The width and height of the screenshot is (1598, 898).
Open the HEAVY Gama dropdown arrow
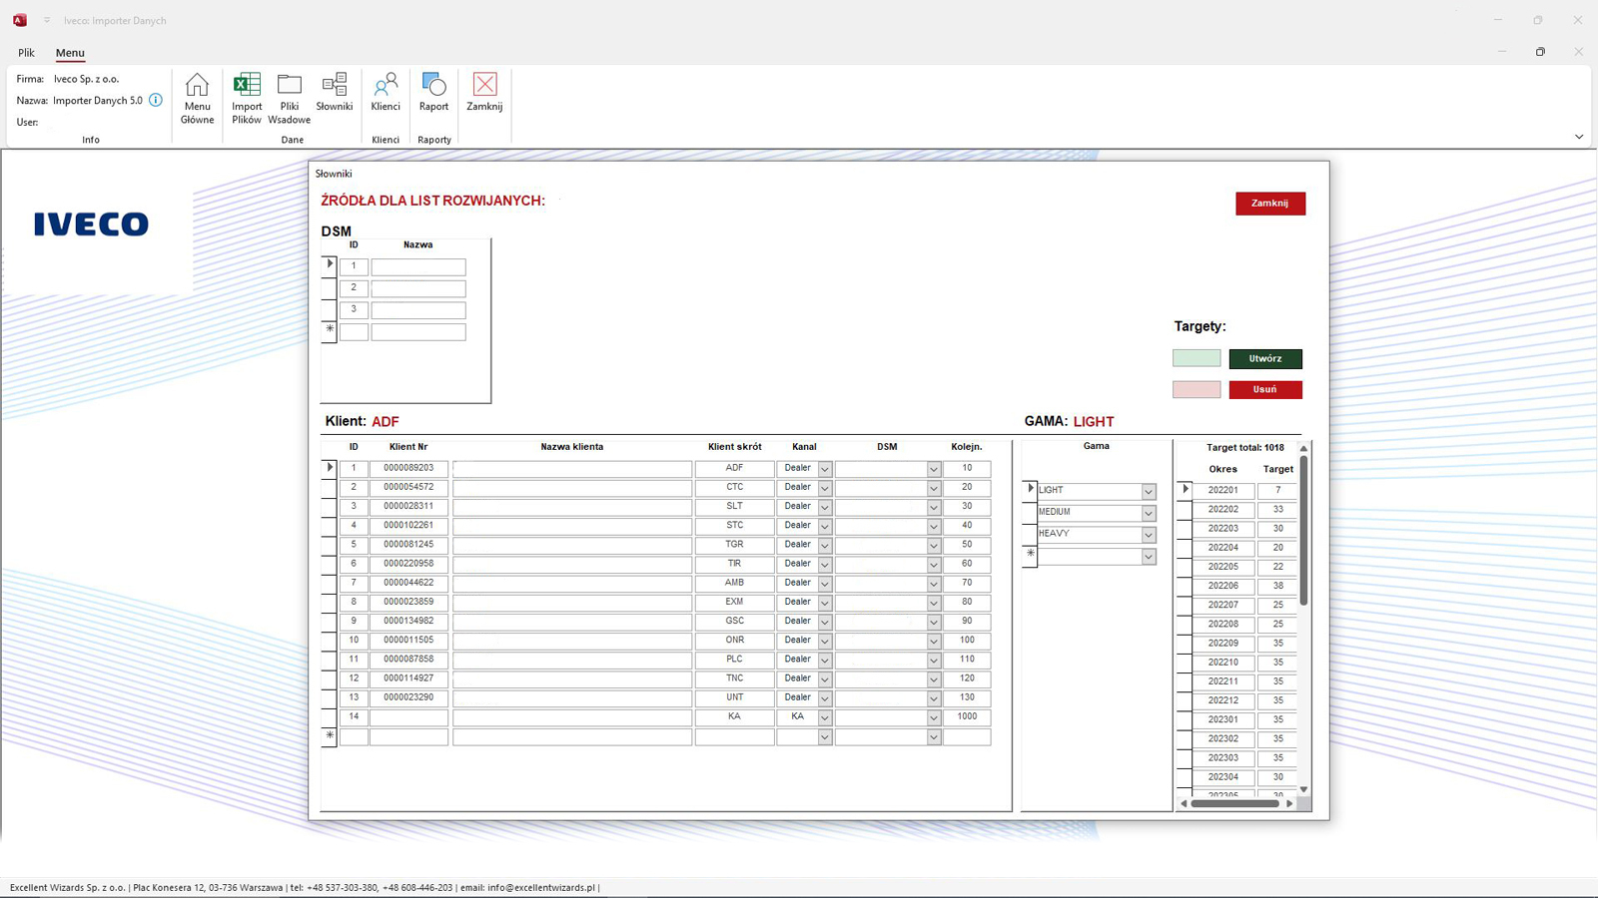(x=1149, y=535)
